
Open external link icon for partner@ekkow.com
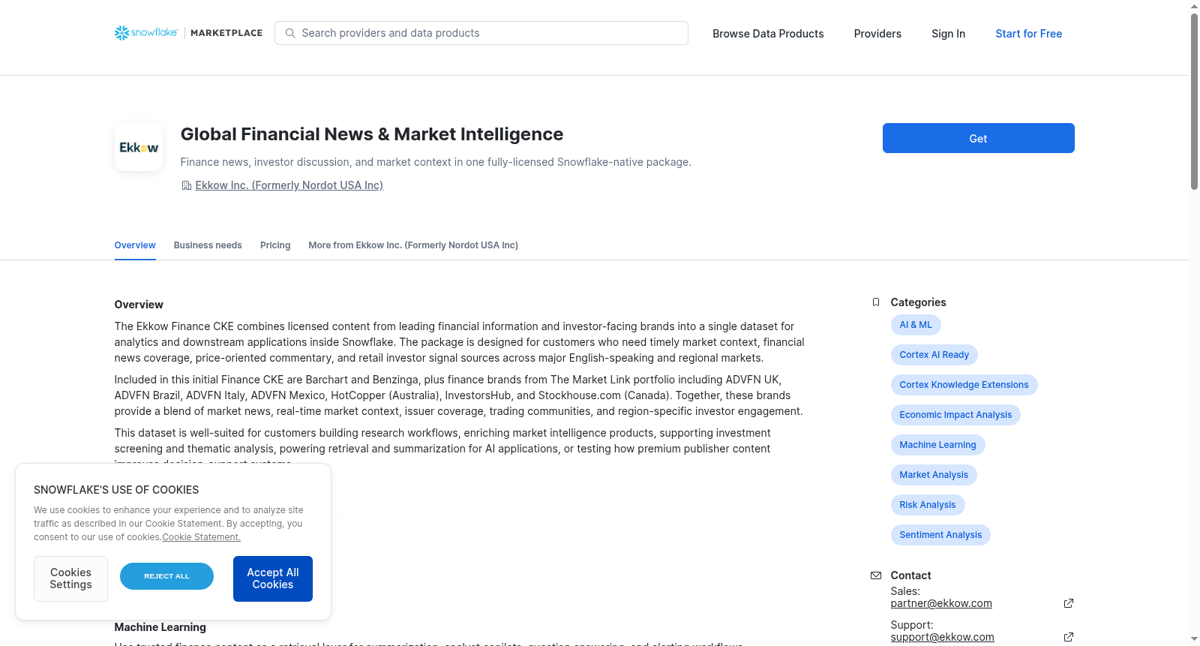(x=1069, y=603)
